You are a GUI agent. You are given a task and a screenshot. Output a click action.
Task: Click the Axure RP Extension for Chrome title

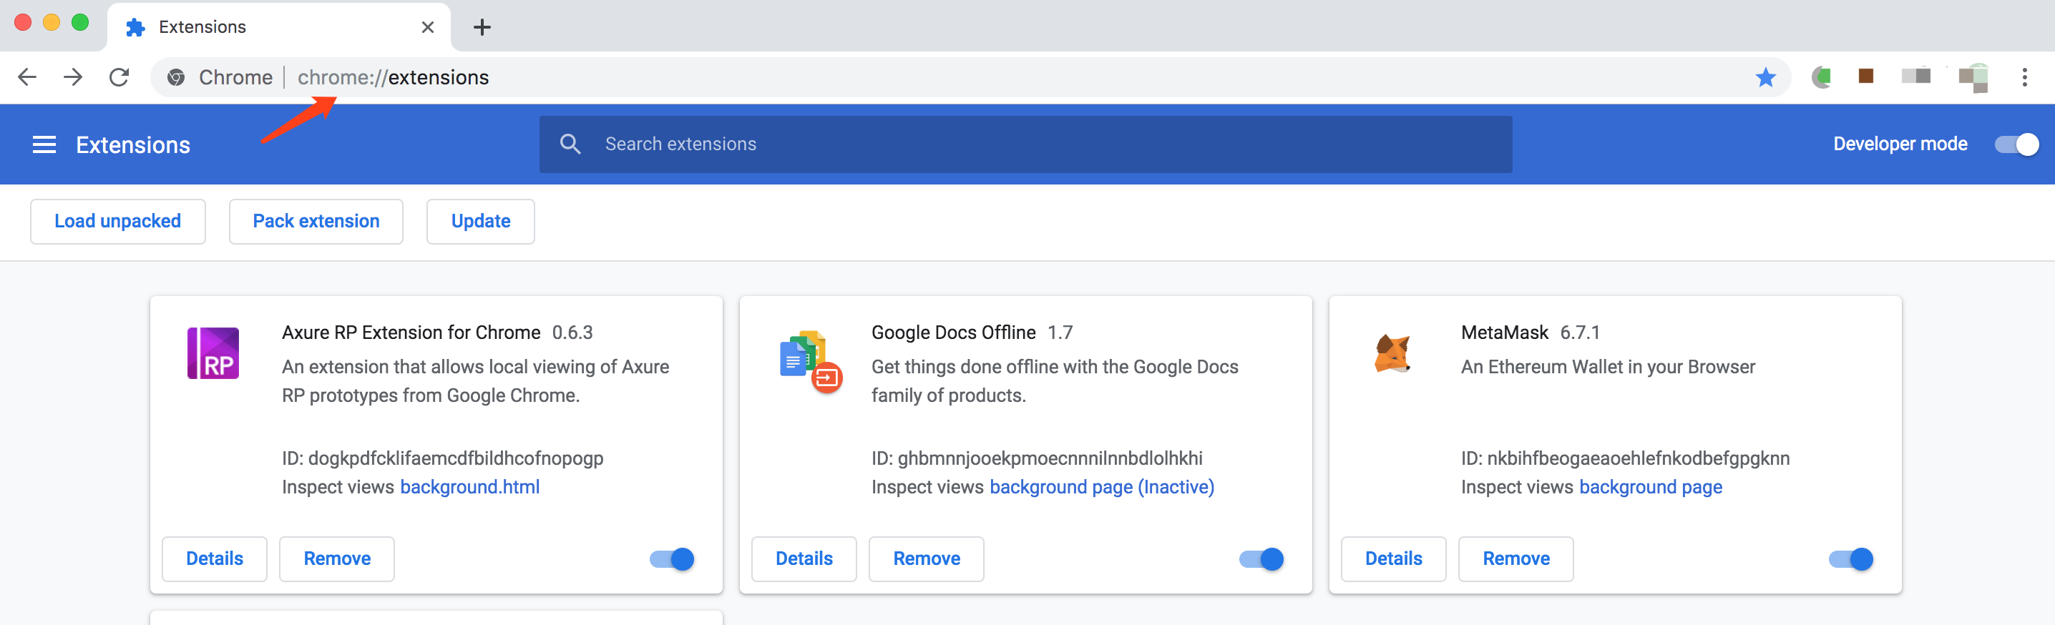[x=411, y=333]
